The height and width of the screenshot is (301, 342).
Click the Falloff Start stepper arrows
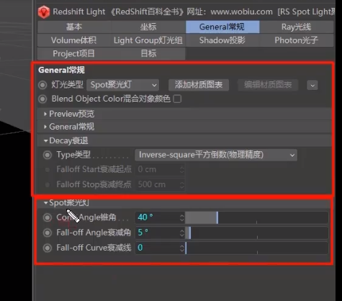182,170
